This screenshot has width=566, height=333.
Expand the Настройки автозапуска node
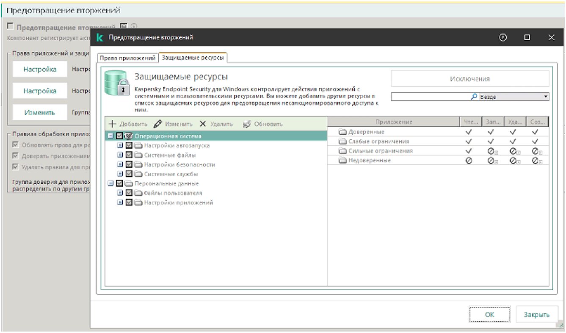[120, 146]
